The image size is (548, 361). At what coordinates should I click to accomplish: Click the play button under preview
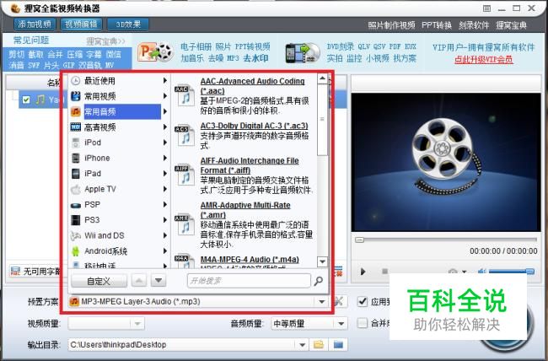tap(363, 272)
